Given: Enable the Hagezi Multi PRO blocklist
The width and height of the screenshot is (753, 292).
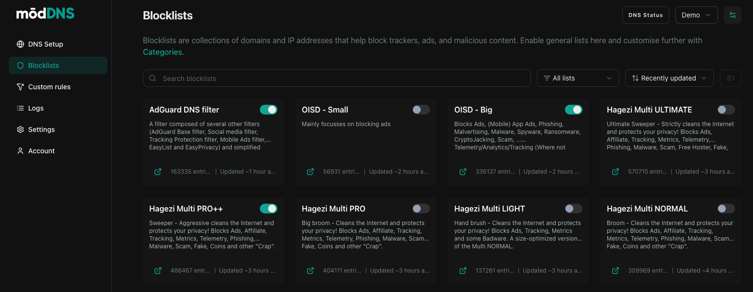Looking at the screenshot, I should pyautogui.click(x=421, y=209).
